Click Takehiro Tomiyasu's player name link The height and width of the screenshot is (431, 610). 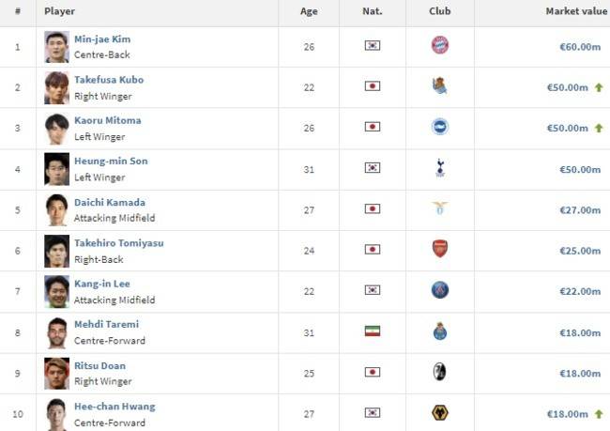point(119,243)
